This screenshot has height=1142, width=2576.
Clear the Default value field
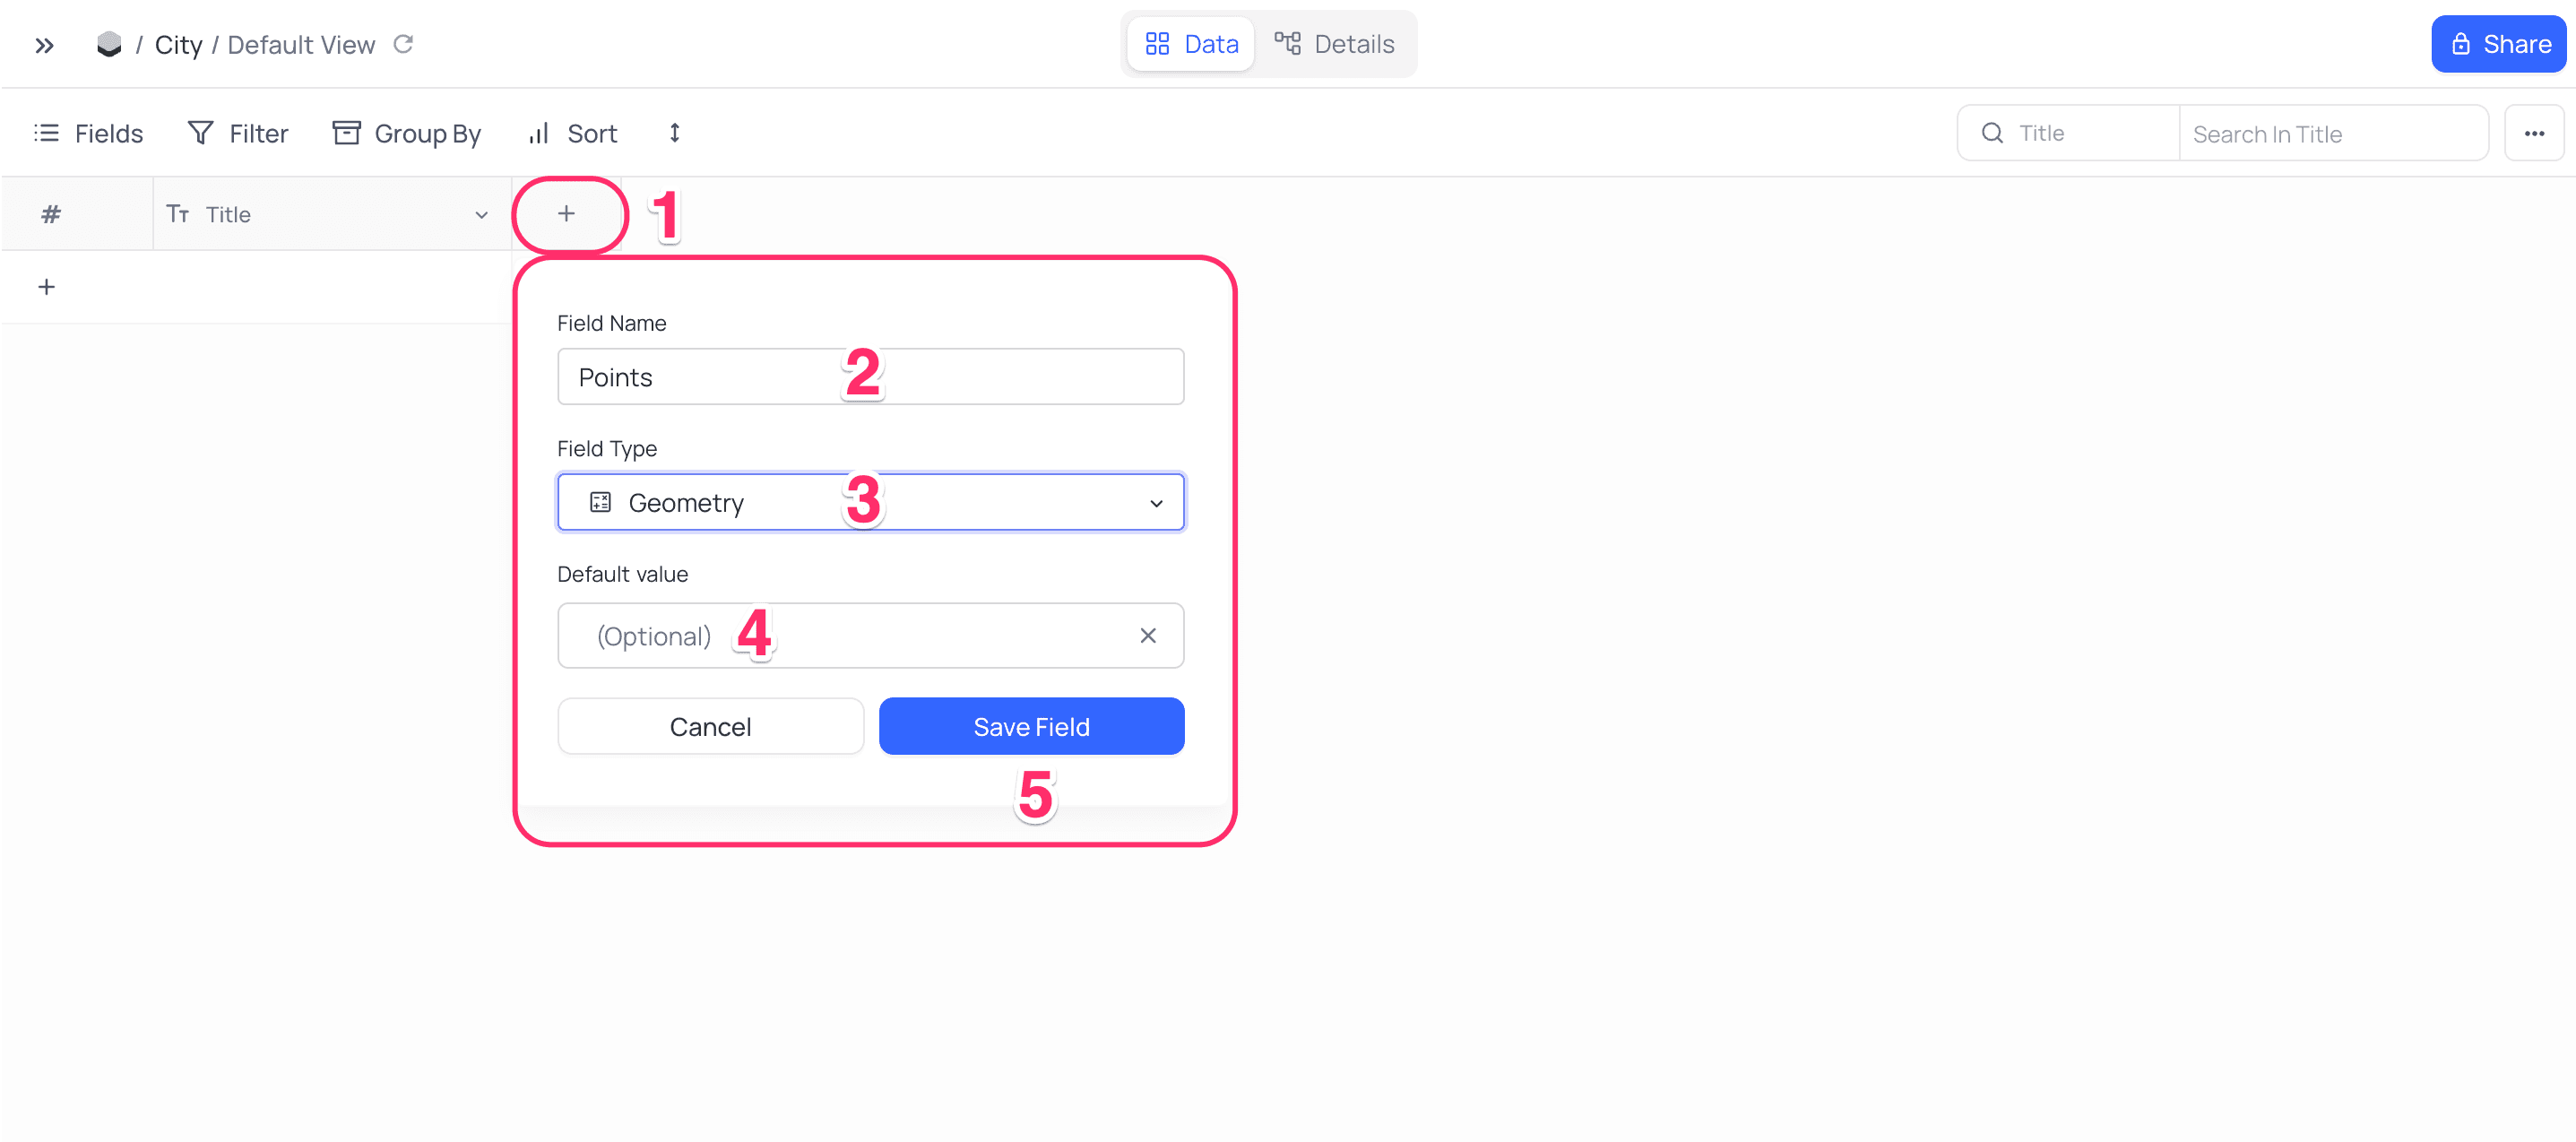pos(1148,636)
